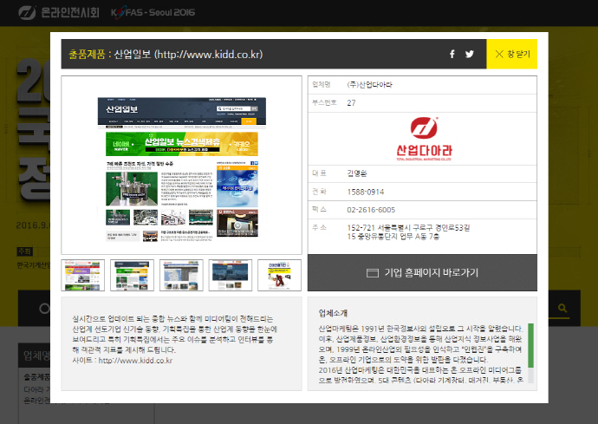Select the third map-style thumbnail
This screenshot has height=424, width=598.
click(181, 274)
